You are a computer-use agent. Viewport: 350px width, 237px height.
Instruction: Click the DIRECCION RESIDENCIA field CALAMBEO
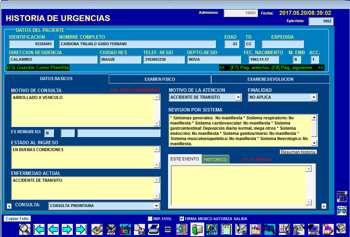pyautogui.click(x=53, y=60)
